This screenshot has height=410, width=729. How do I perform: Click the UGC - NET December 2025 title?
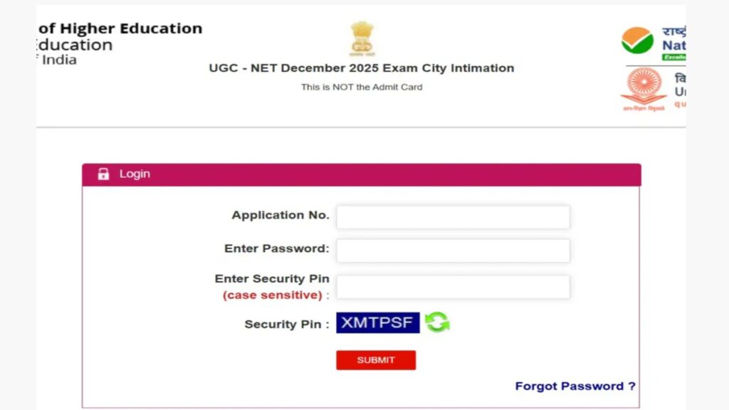pyautogui.click(x=361, y=68)
